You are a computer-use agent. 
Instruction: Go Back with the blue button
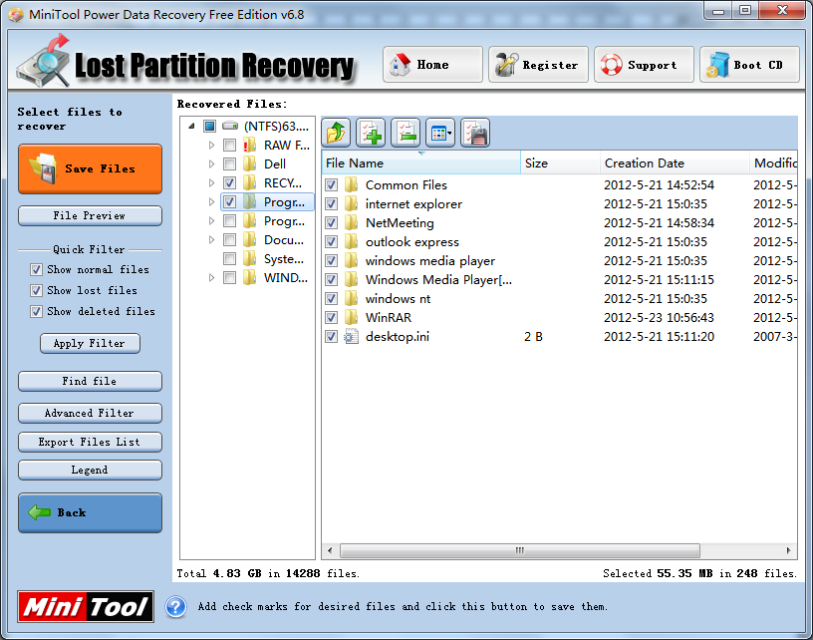pos(91,513)
